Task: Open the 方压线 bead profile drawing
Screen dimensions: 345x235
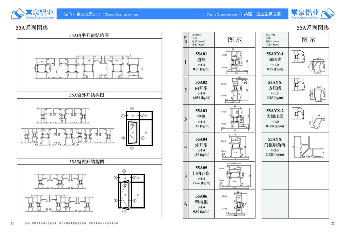Action: pos(308,90)
